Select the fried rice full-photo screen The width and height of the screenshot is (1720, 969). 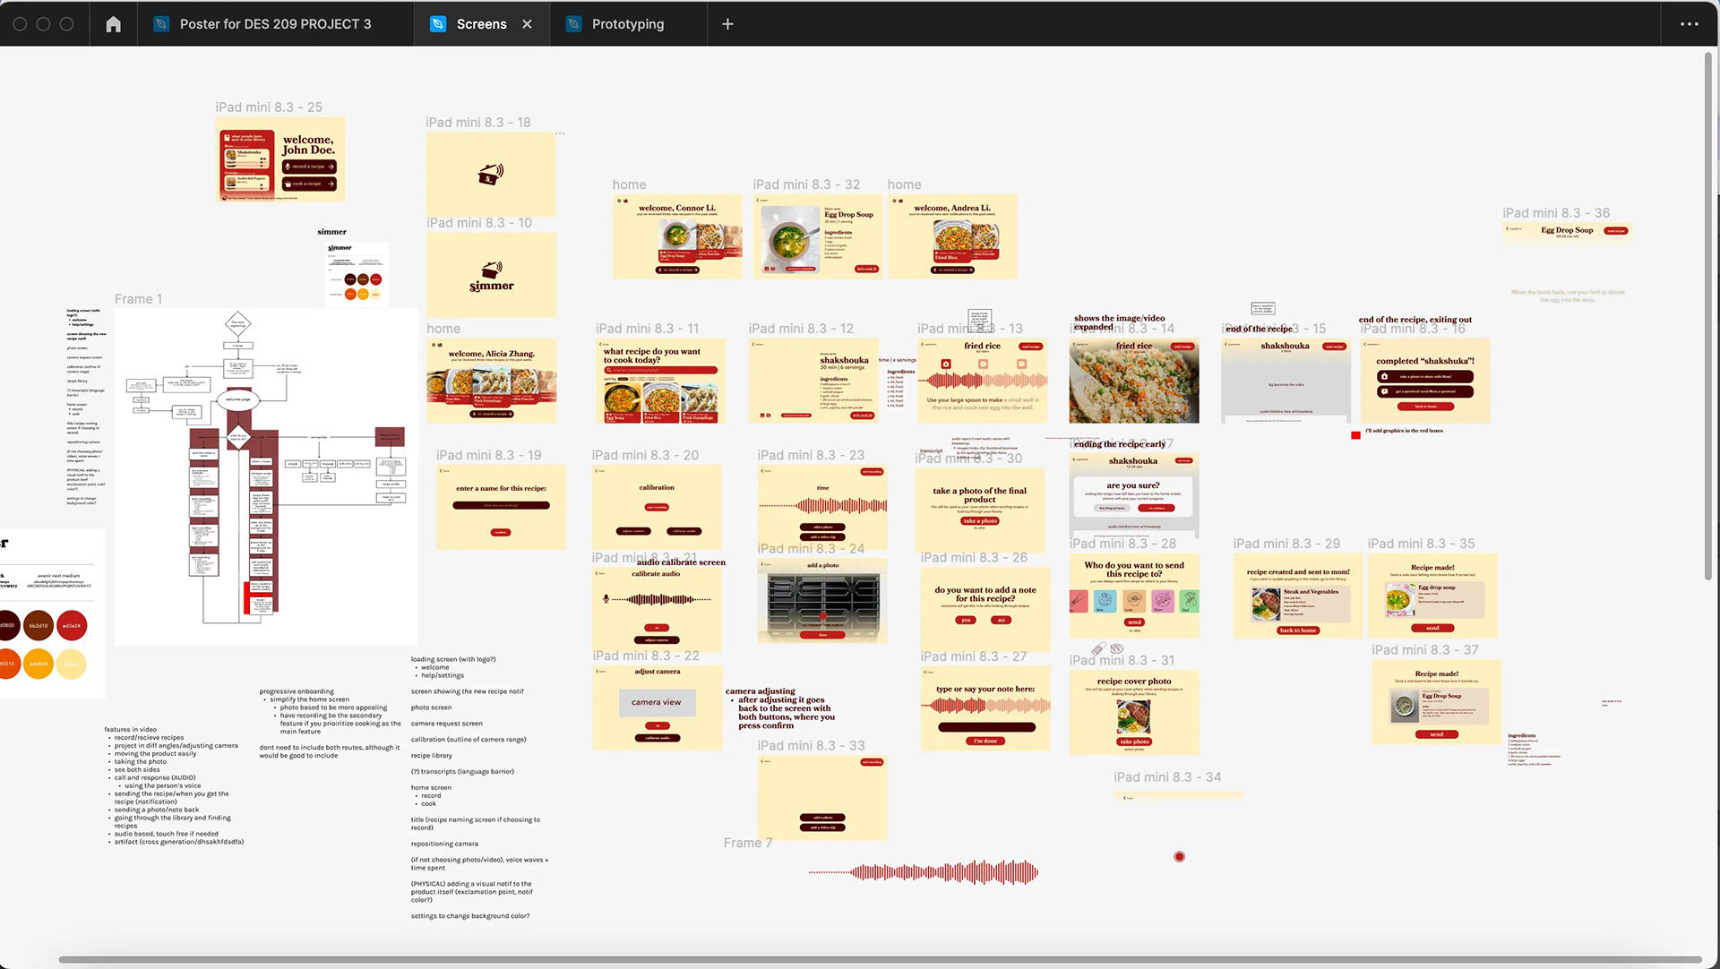pyautogui.click(x=1134, y=381)
